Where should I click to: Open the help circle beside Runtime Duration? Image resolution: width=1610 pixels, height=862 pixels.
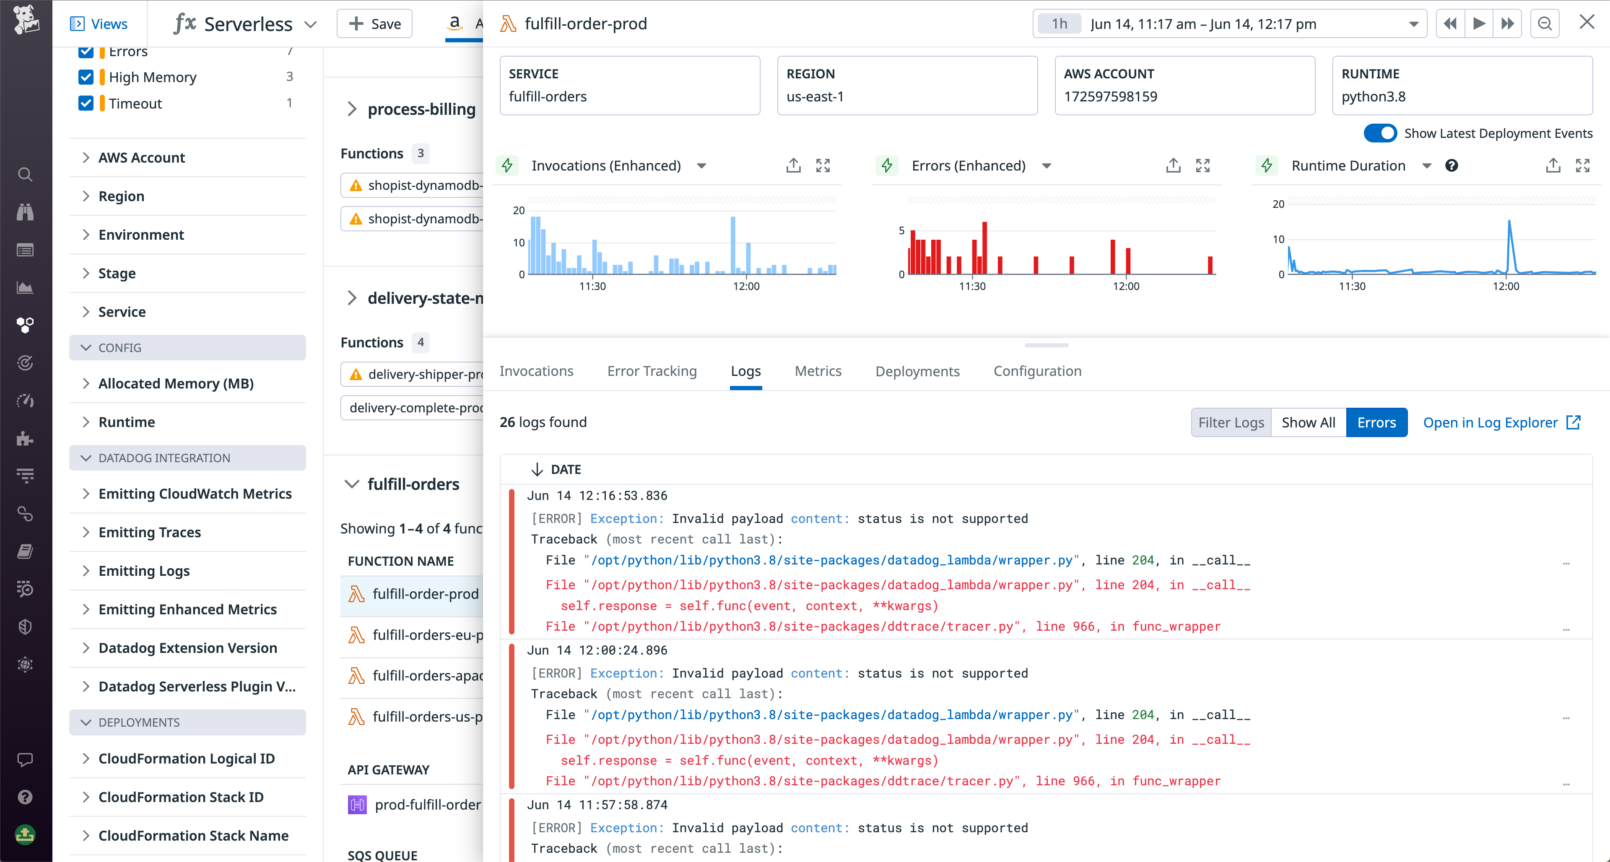tap(1452, 165)
